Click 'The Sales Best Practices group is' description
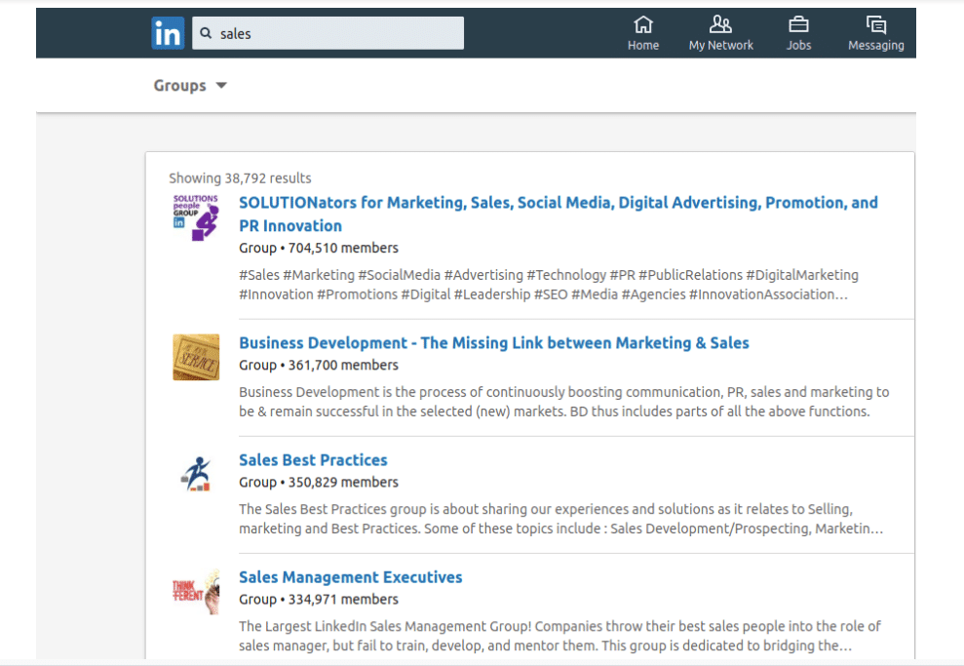The height and width of the screenshot is (666, 964). [560, 519]
